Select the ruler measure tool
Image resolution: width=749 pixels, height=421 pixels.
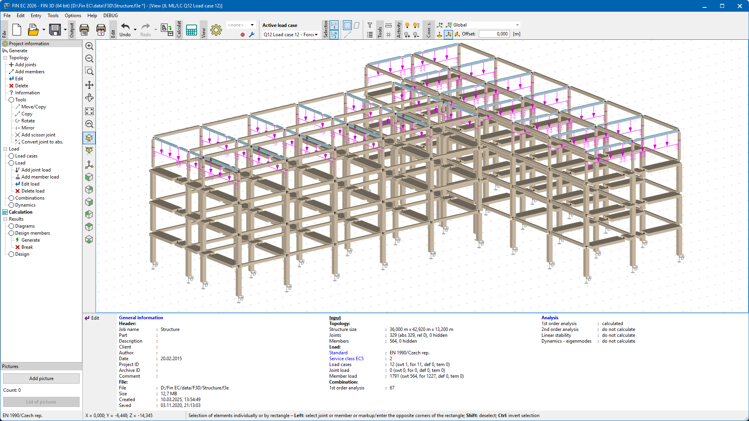[x=389, y=25]
